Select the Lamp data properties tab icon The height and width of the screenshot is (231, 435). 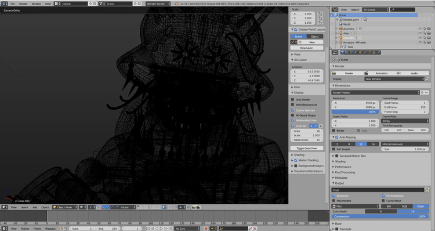[369, 52]
